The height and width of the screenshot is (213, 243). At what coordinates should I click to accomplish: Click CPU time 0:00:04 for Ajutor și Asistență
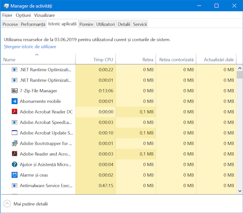pos(106,164)
